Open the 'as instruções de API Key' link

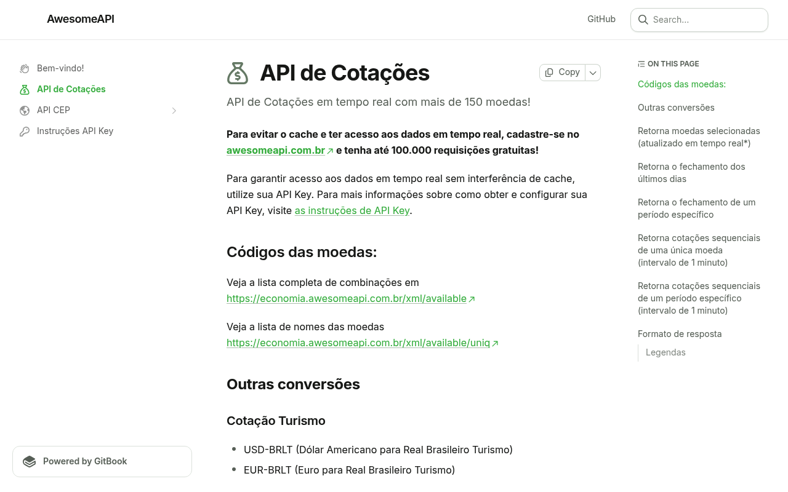point(352,210)
